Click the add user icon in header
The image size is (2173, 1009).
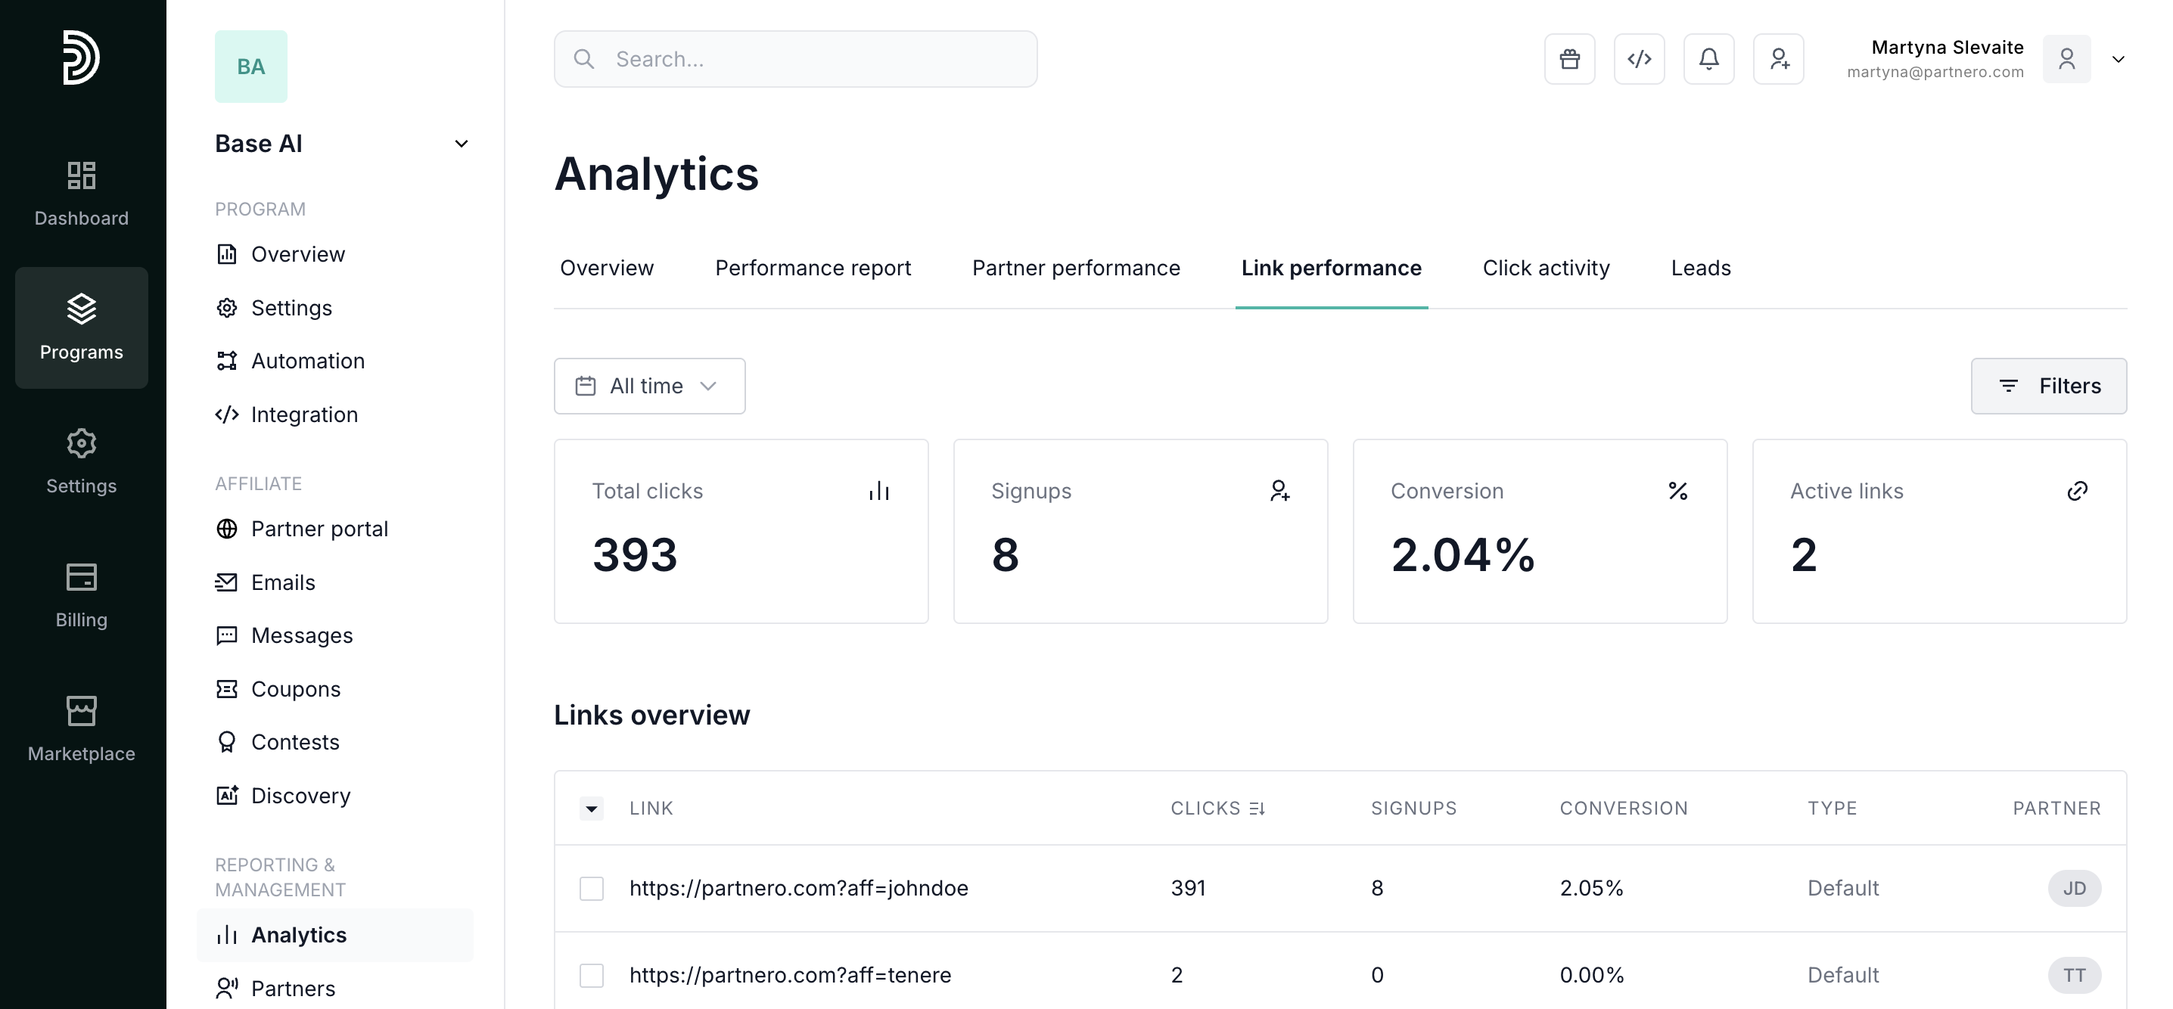(x=1778, y=59)
